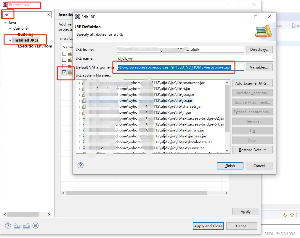Click the JRE libraries vertical scrollbar thumb
300x238 pixels.
coord(227,109)
